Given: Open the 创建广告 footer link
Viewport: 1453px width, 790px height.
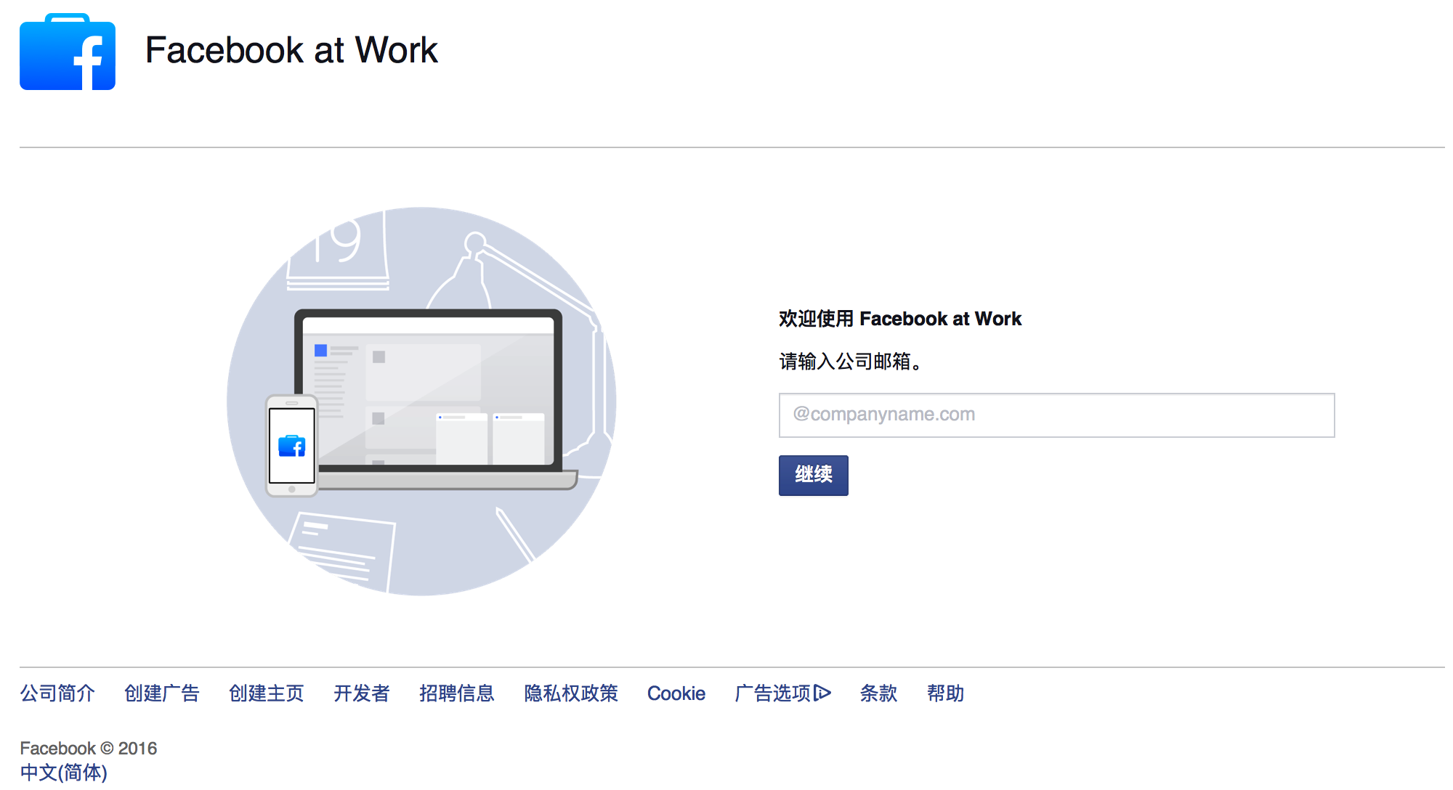Looking at the screenshot, I should (x=162, y=693).
